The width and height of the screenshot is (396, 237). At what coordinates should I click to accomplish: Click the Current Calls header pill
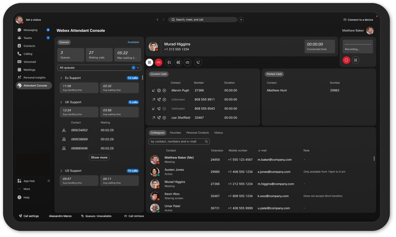coord(159,74)
